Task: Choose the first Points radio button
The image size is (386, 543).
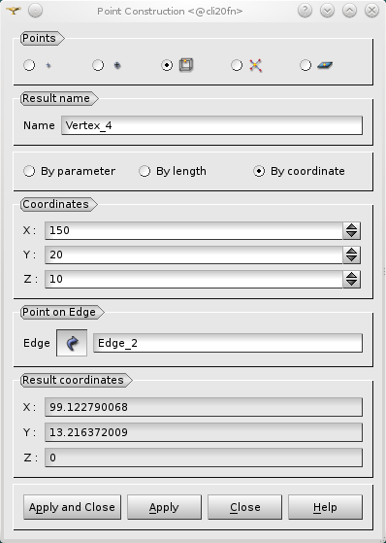Action: click(x=29, y=65)
